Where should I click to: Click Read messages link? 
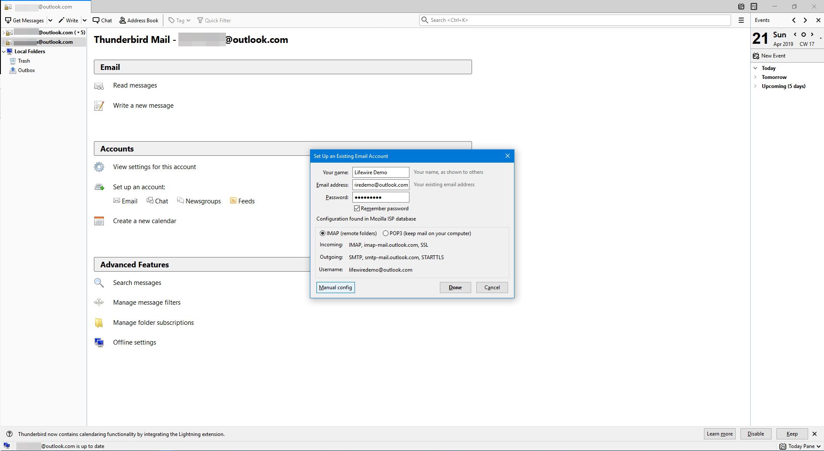click(x=135, y=85)
